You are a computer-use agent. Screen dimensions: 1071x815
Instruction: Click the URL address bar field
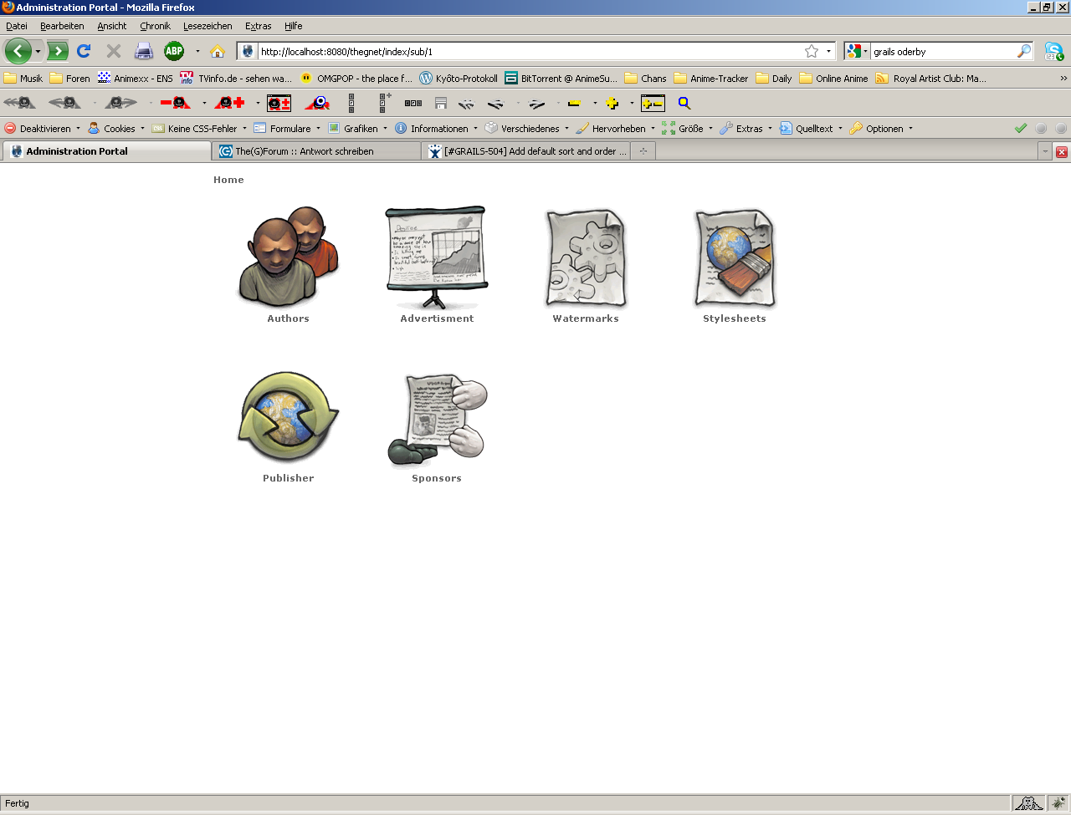pyautogui.click(x=527, y=51)
